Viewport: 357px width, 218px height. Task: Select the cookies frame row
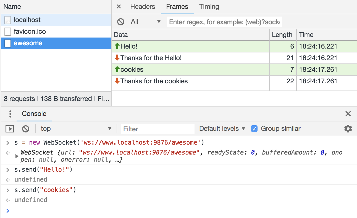click(234, 70)
